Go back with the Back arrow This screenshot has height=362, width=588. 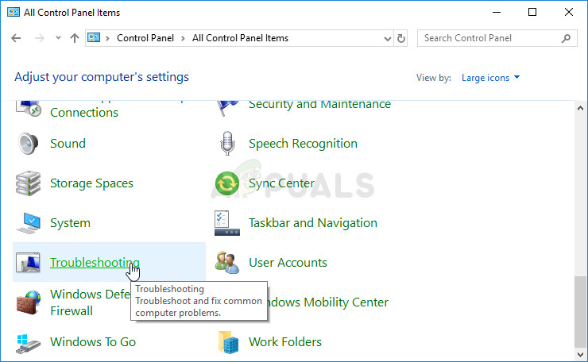pyautogui.click(x=16, y=38)
